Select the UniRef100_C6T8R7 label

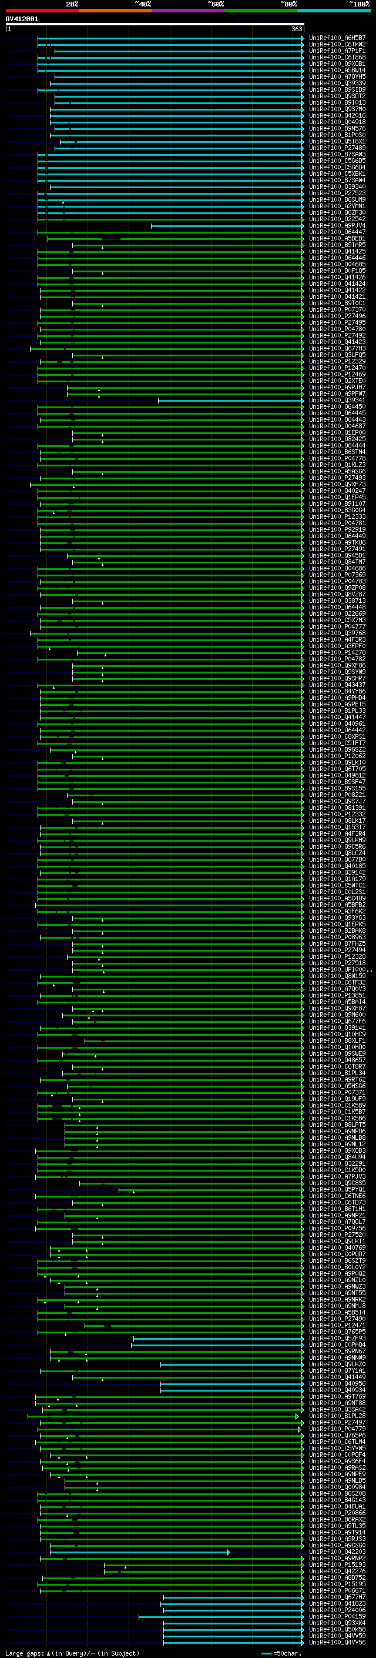tap(337, 1066)
